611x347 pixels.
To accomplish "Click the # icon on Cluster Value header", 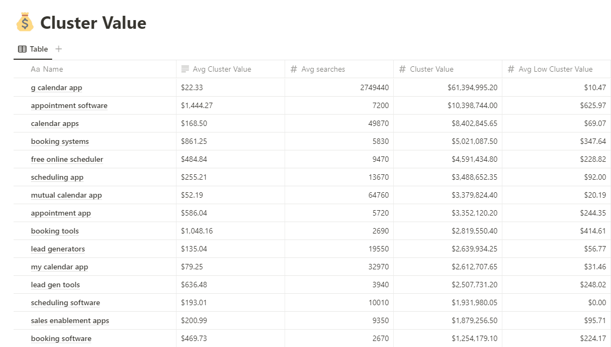I will click(x=402, y=69).
